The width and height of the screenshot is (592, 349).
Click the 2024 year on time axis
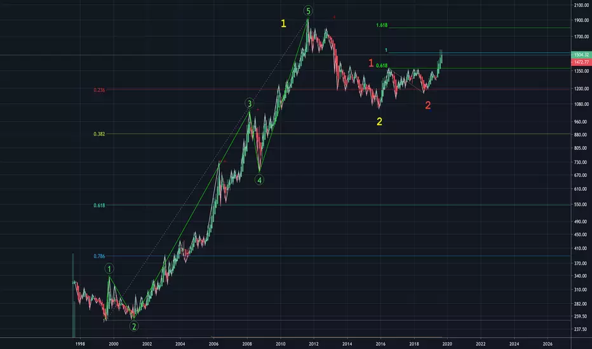click(x=514, y=344)
